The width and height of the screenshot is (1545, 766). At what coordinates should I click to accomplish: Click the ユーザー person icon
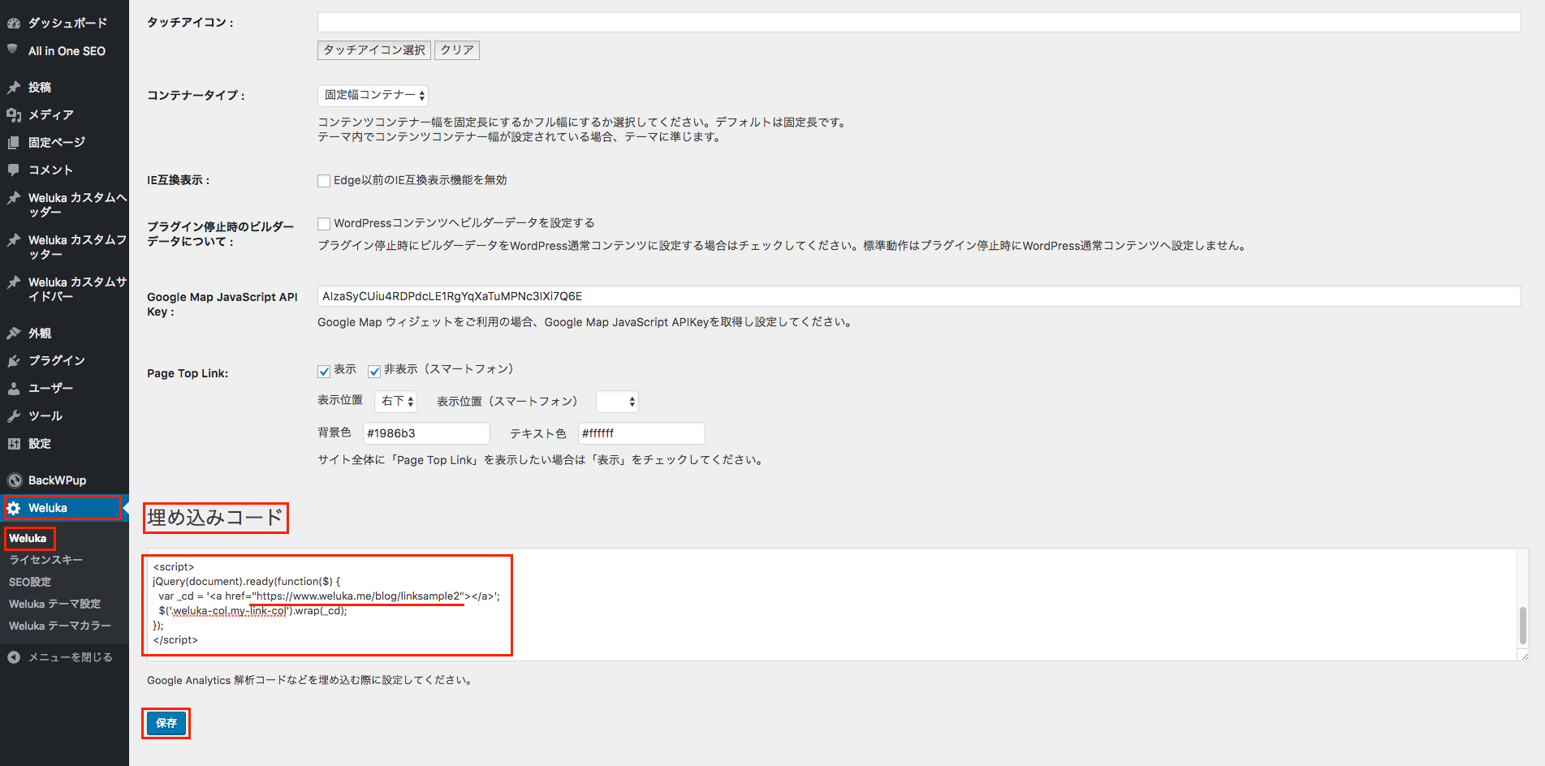[14, 388]
